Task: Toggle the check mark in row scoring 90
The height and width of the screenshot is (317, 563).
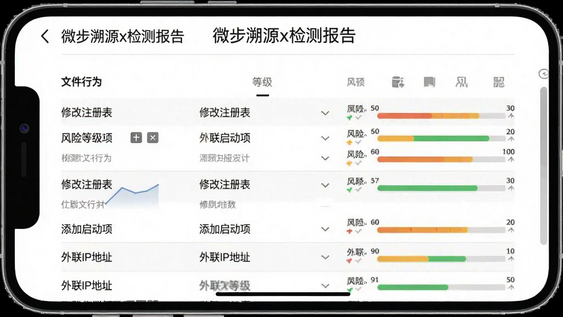Action: [x=358, y=260]
